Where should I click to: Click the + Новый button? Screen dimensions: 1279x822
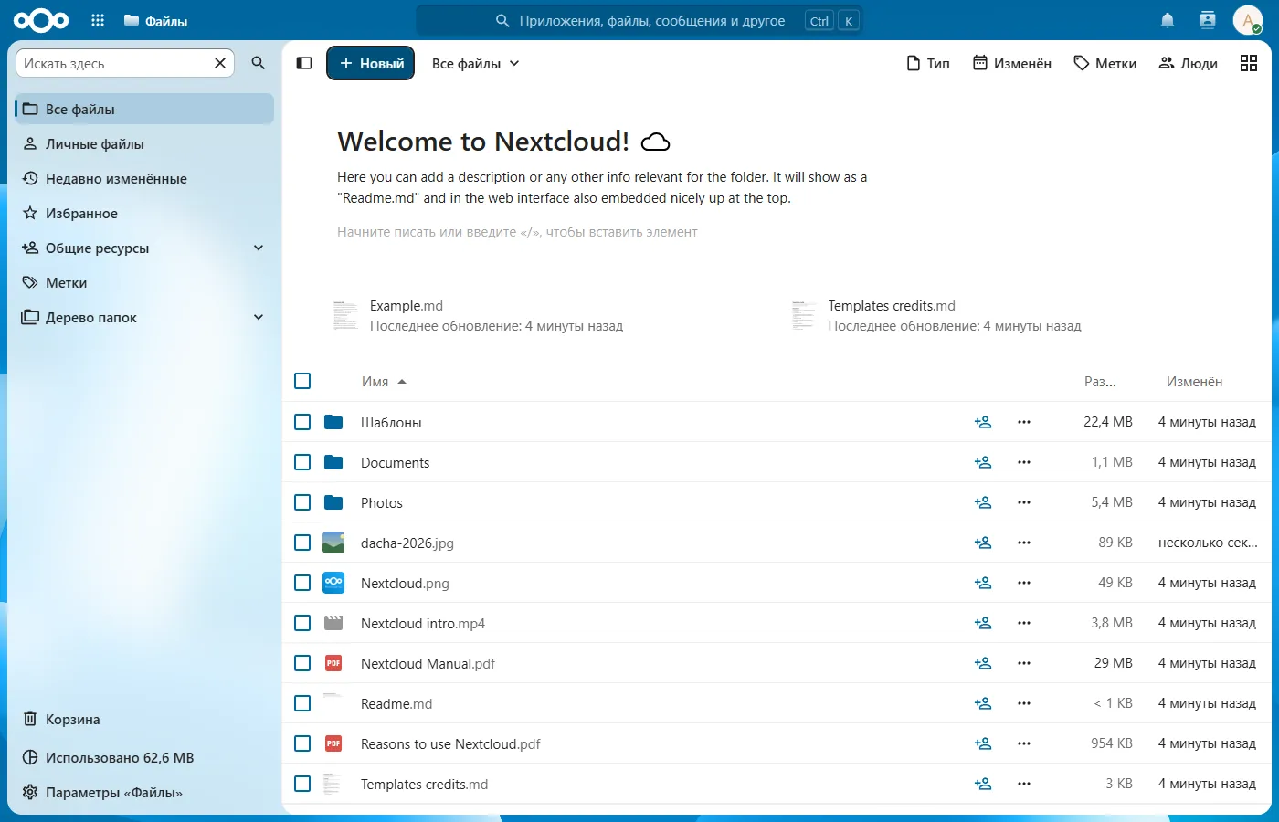tap(371, 63)
